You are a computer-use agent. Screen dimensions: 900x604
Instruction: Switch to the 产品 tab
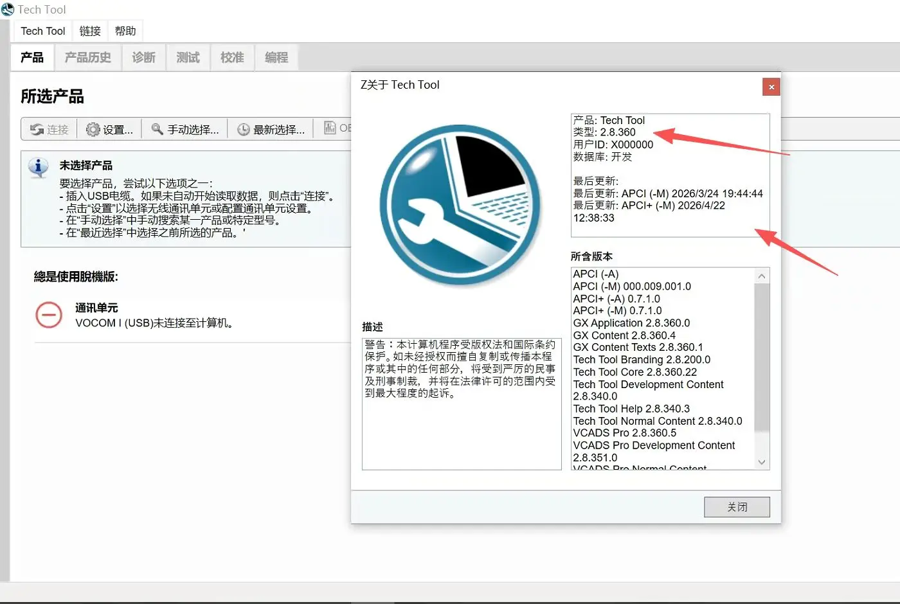pyautogui.click(x=32, y=57)
